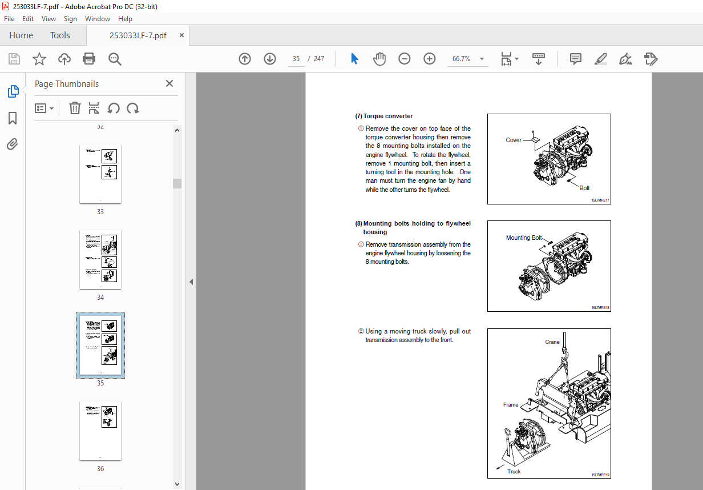Open the fit page options icon
Screen dimensions: 703x490
[506, 59]
